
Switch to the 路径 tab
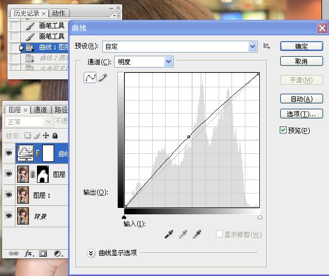tap(61, 109)
